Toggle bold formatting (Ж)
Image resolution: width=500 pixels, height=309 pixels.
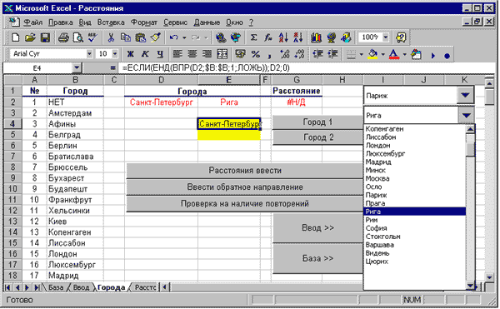(130, 54)
